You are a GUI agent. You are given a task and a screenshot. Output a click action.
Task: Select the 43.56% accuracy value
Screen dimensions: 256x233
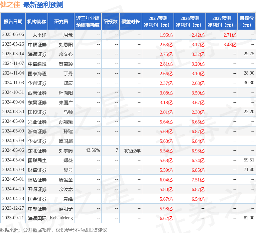[93, 150]
